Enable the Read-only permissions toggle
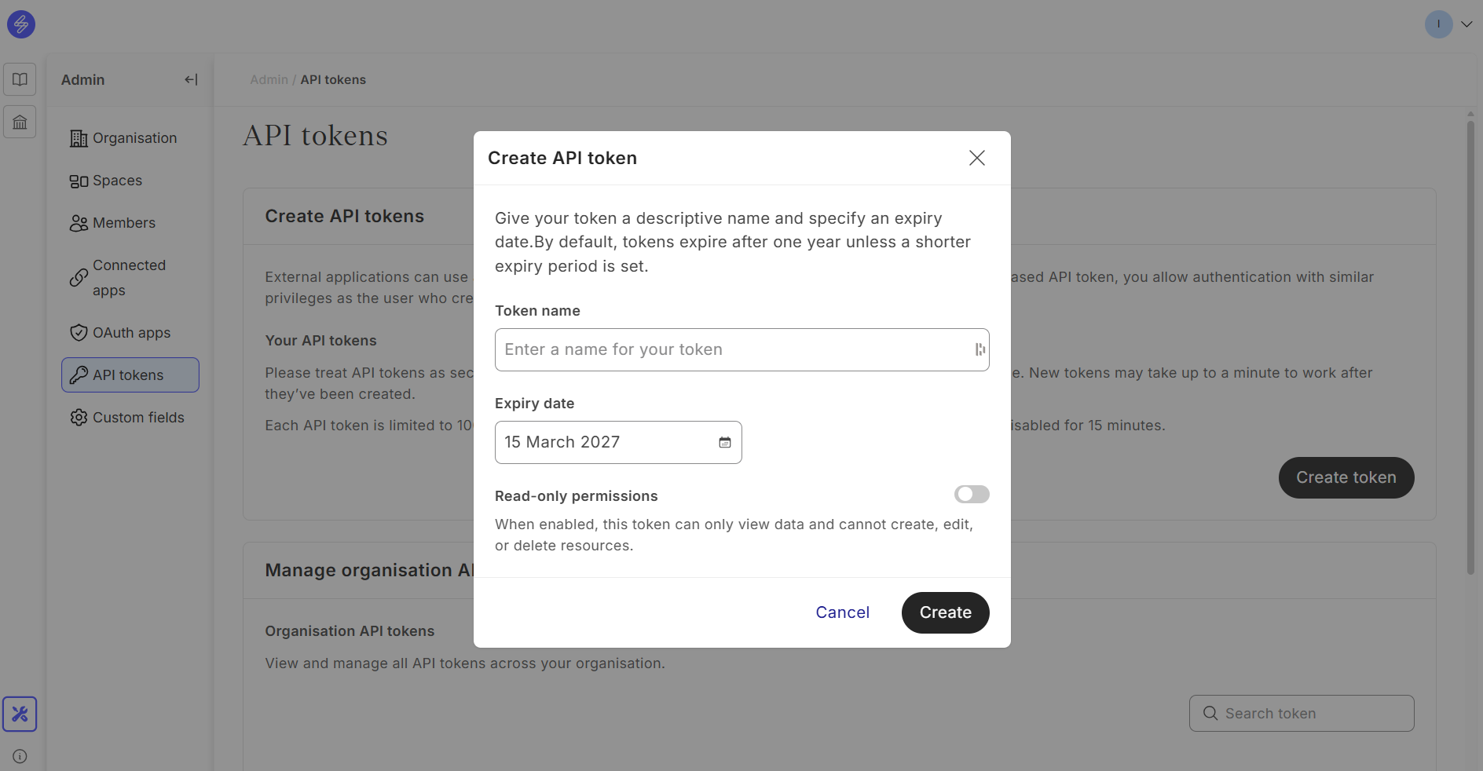The height and width of the screenshot is (771, 1483). coord(971,495)
